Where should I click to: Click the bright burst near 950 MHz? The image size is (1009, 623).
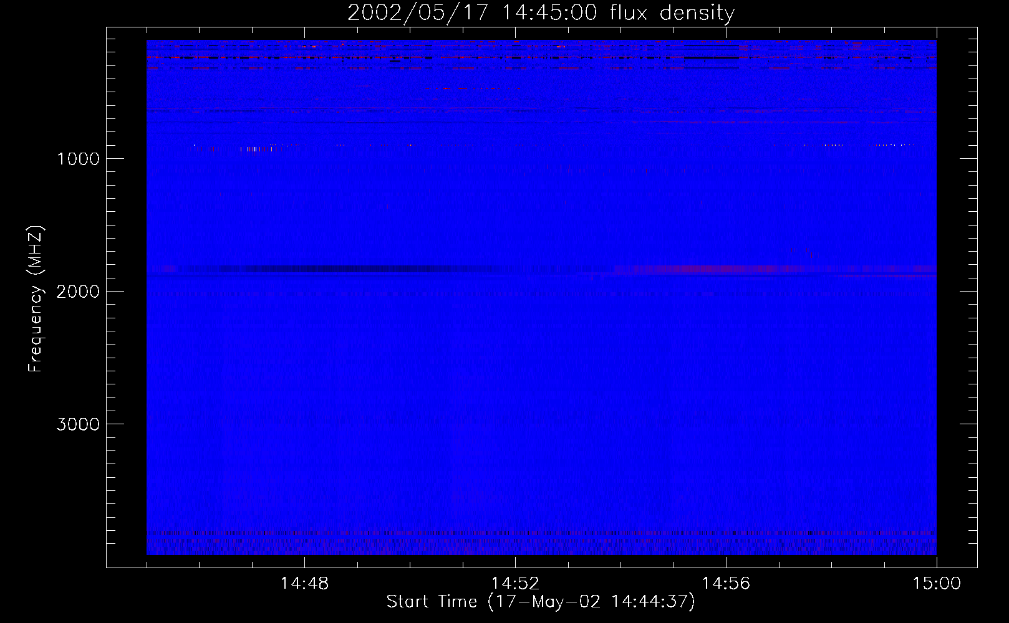pyautogui.click(x=256, y=149)
